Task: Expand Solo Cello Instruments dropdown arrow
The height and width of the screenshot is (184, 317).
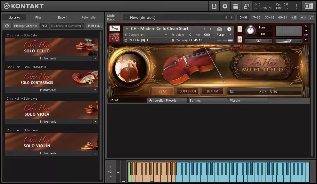Action: tap(95, 58)
